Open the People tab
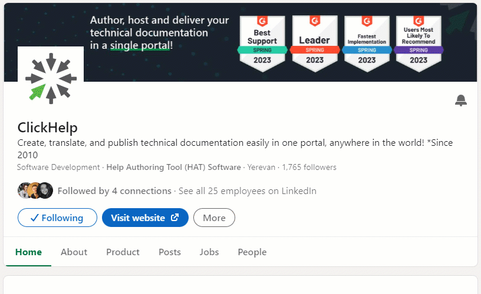This screenshot has height=294, width=481. pyautogui.click(x=252, y=252)
